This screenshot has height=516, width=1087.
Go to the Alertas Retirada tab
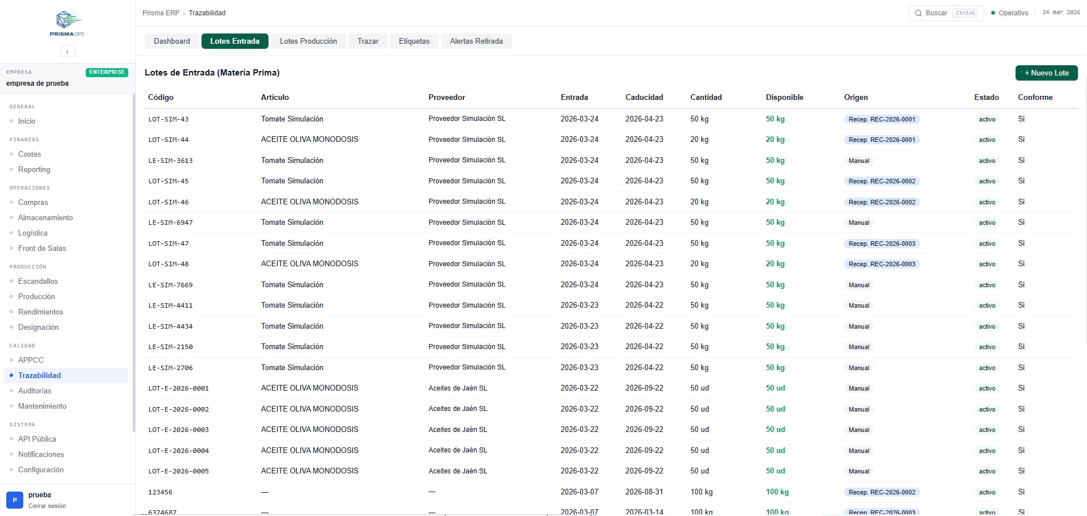tap(476, 41)
